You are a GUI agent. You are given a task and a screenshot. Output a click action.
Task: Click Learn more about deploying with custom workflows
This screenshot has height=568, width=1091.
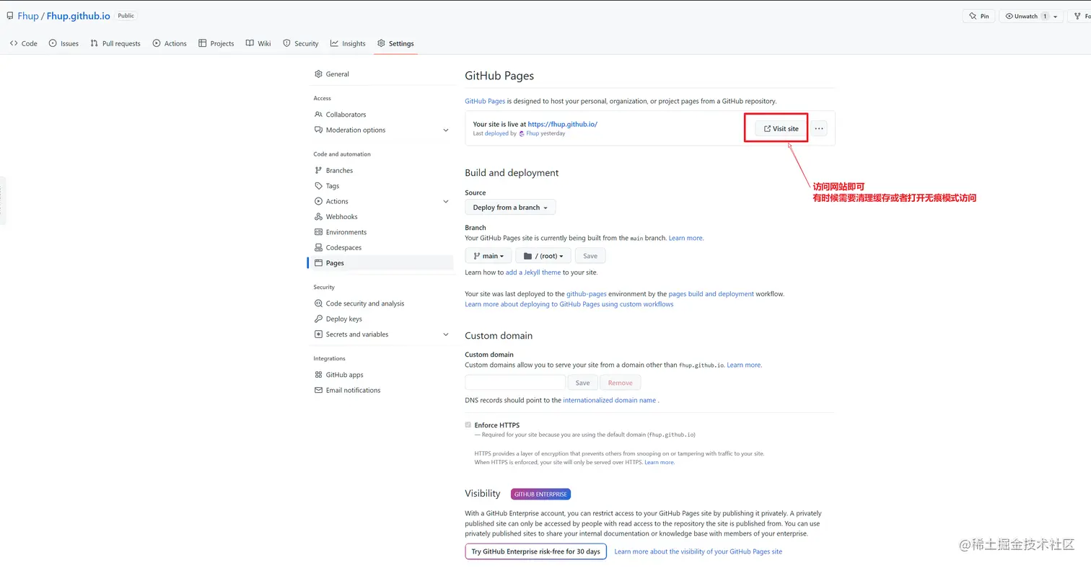pos(569,304)
